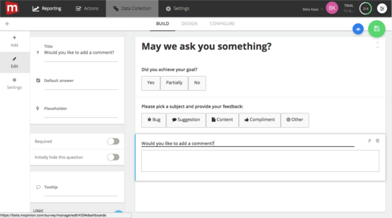Delete the comment question with trash icon
The image size is (392, 218).
click(x=378, y=141)
